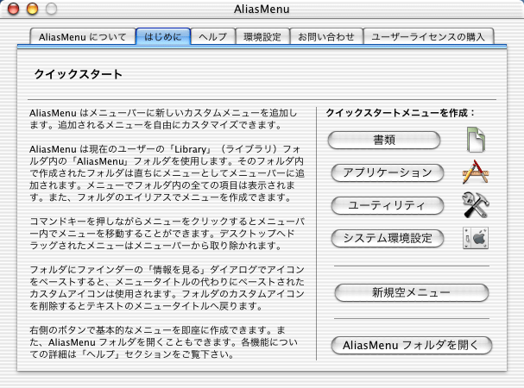Close the AliasMenu window with red button

click(13, 9)
